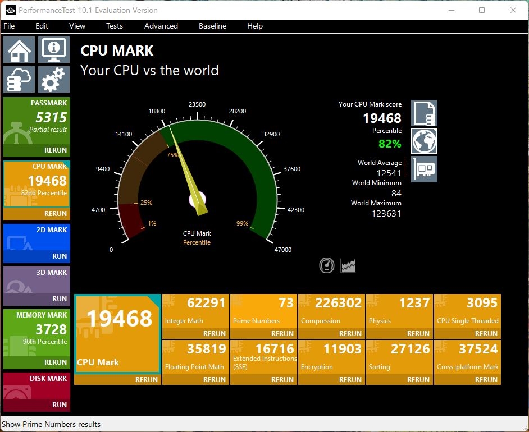The height and width of the screenshot is (432, 529).
Task: Click the hardware card comparison icon
Action: [425, 169]
